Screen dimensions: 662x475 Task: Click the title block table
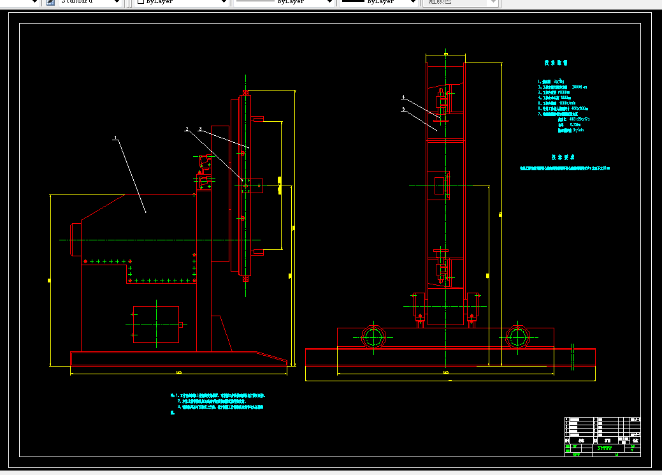603,437
